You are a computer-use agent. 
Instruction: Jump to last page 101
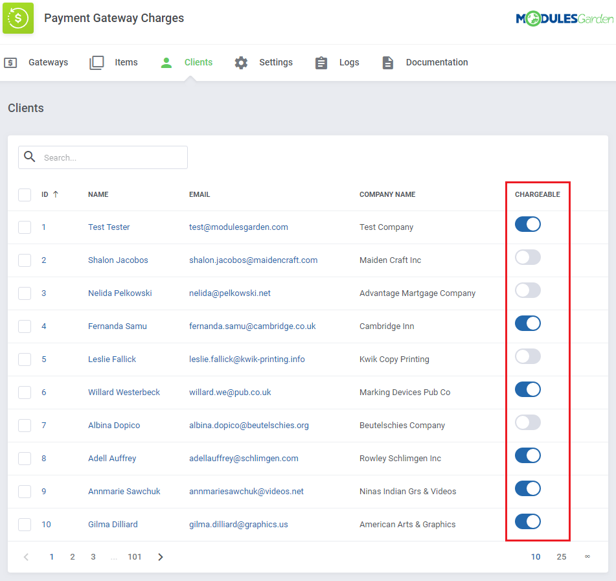(x=134, y=556)
